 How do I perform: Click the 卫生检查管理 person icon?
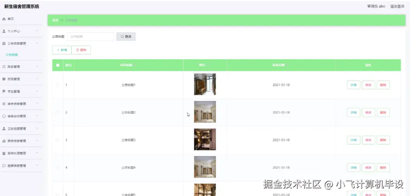point(4,128)
